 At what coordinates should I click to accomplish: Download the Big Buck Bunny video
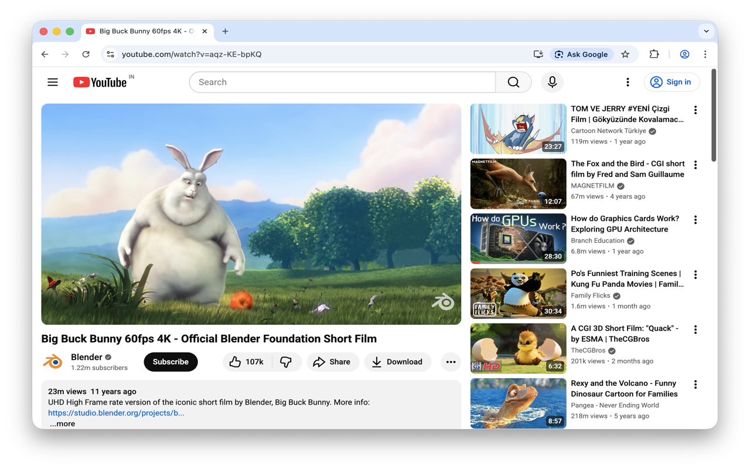coord(397,362)
